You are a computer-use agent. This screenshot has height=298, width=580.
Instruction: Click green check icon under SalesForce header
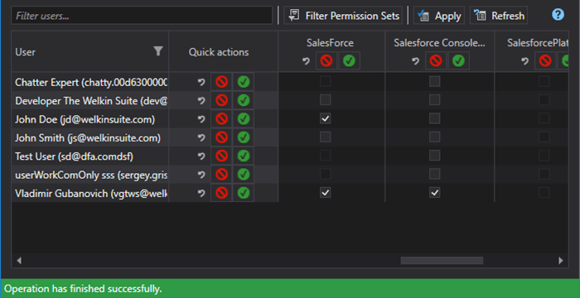tap(349, 61)
